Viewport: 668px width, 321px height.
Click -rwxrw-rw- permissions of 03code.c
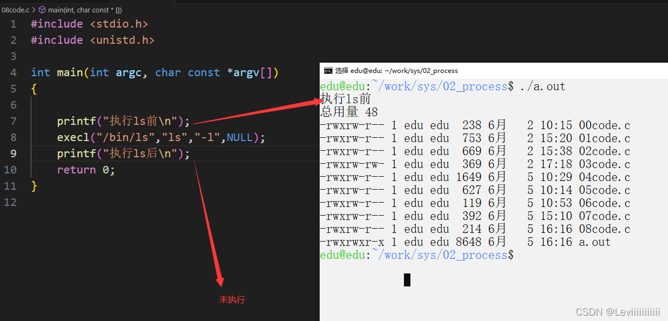tap(352, 164)
